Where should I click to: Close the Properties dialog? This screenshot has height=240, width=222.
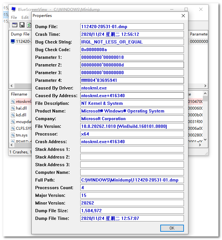coord(183,16)
